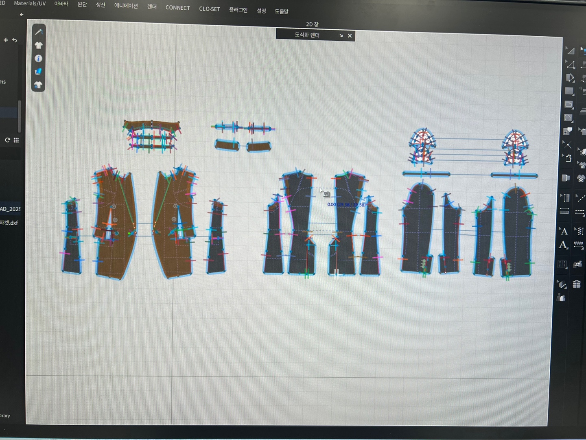Click the refresh icon in left panel
The image size is (586, 440).
point(7,140)
